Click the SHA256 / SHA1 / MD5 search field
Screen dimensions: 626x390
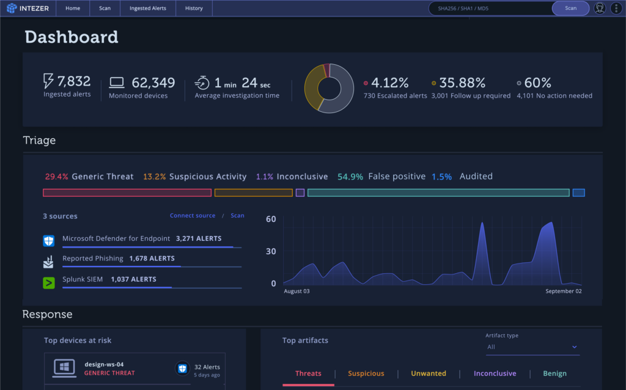point(490,8)
